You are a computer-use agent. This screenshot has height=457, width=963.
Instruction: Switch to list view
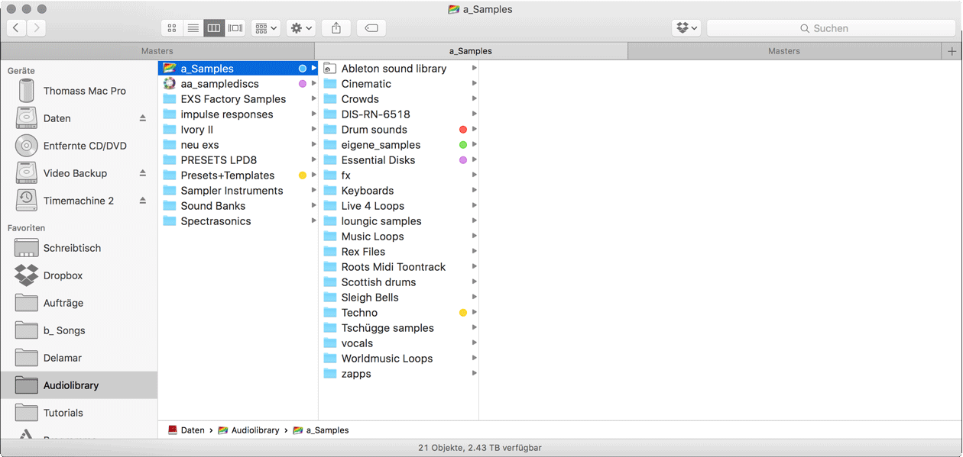193,28
